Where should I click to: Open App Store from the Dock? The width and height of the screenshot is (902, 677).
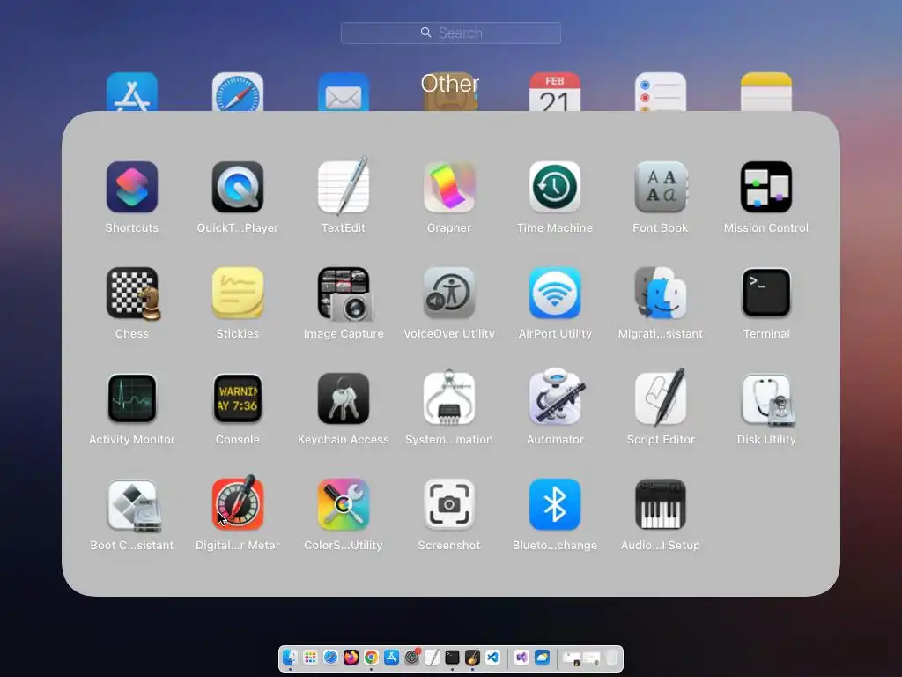pos(391,658)
